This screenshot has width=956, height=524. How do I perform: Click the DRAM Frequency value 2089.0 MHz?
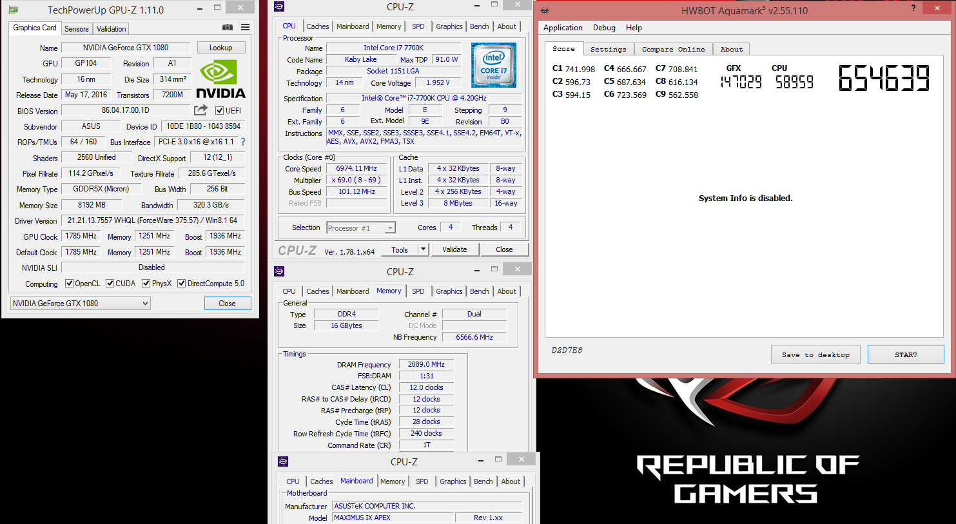pyautogui.click(x=426, y=364)
